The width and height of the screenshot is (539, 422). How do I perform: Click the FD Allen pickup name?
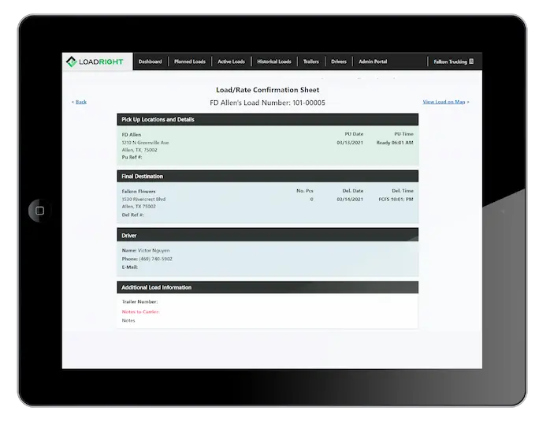pos(132,135)
